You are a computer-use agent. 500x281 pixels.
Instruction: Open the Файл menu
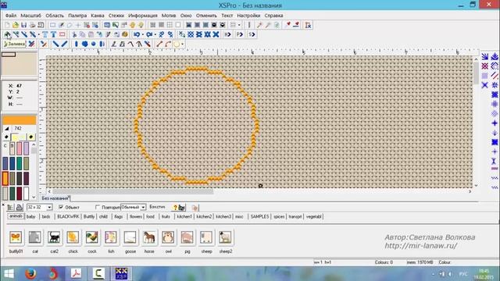click(x=11, y=16)
